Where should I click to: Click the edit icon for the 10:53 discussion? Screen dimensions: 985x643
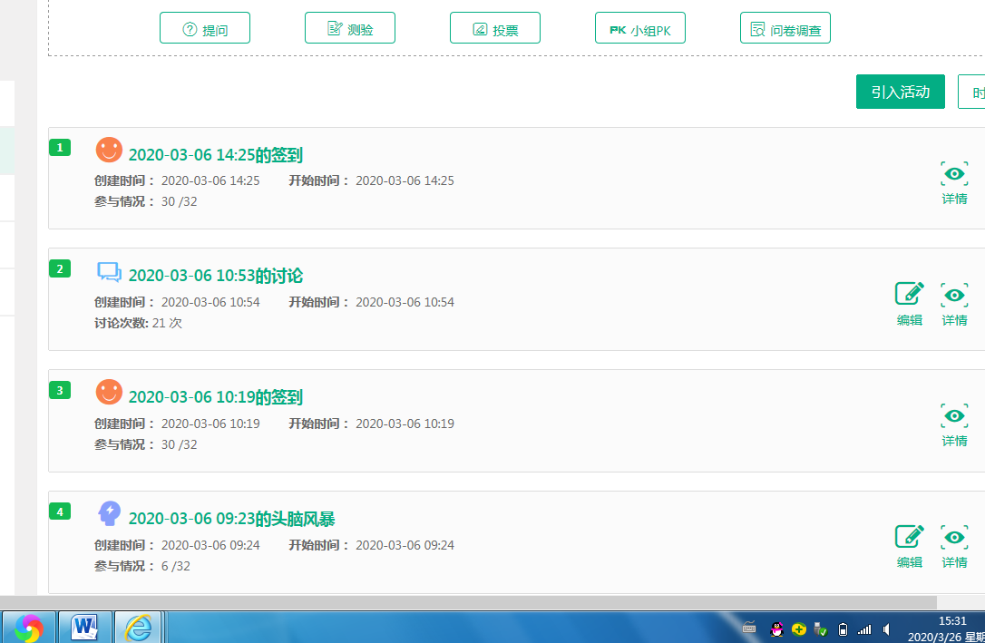910,303
